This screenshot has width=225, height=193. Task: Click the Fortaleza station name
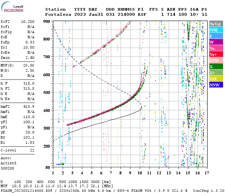tap(58, 14)
